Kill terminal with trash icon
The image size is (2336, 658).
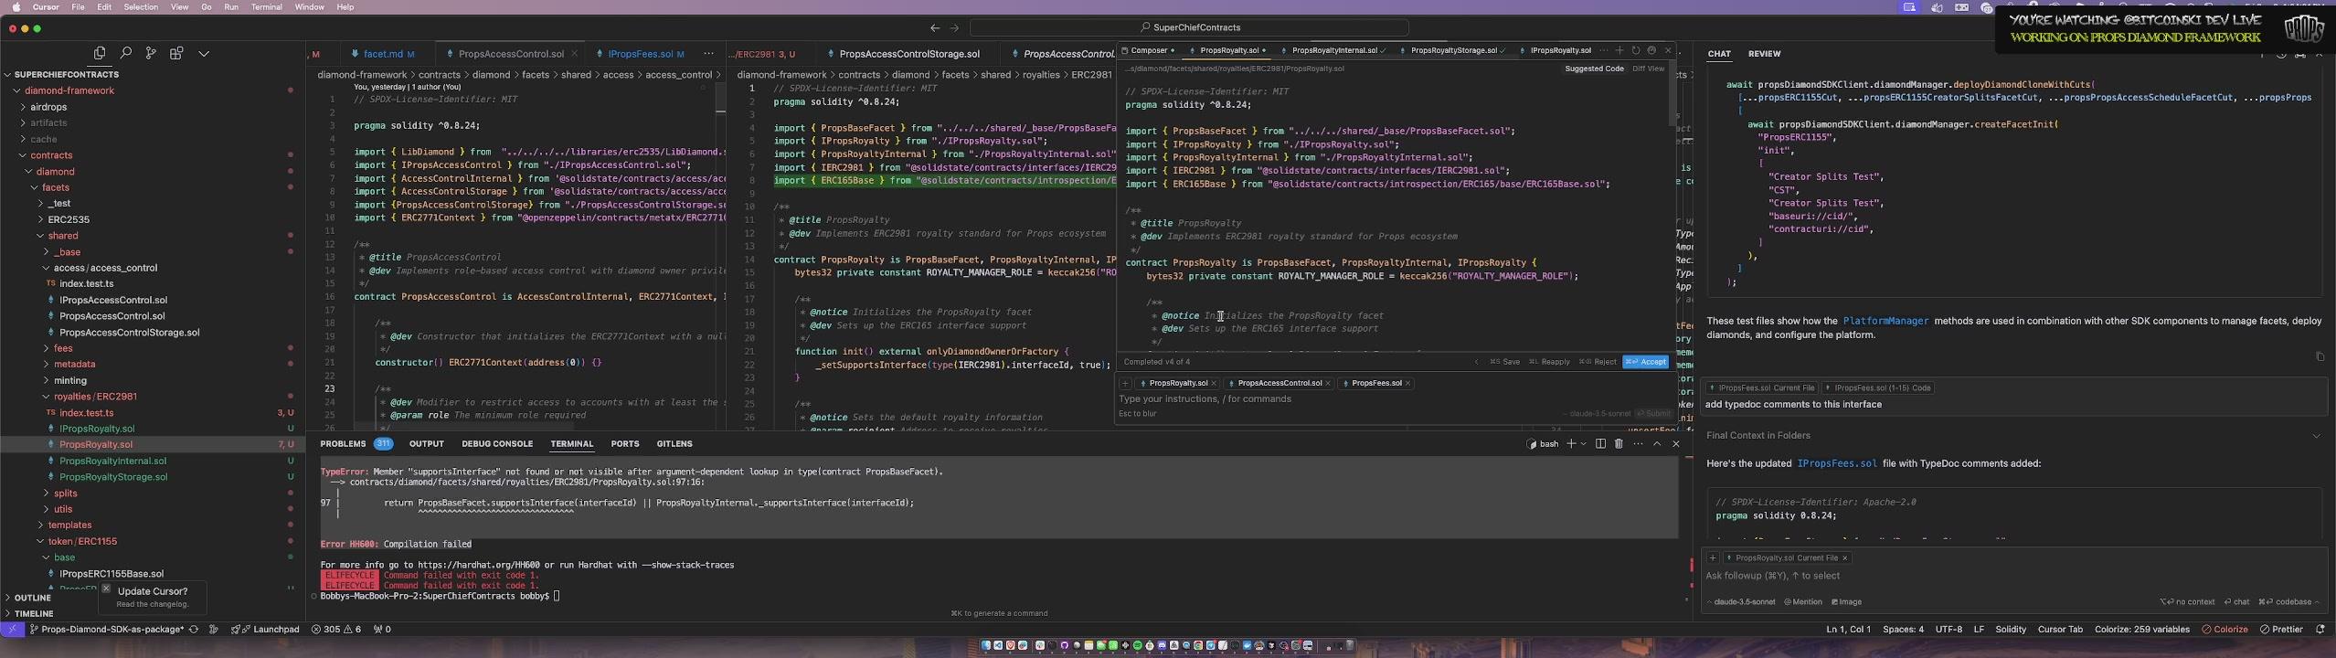pos(1619,444)
